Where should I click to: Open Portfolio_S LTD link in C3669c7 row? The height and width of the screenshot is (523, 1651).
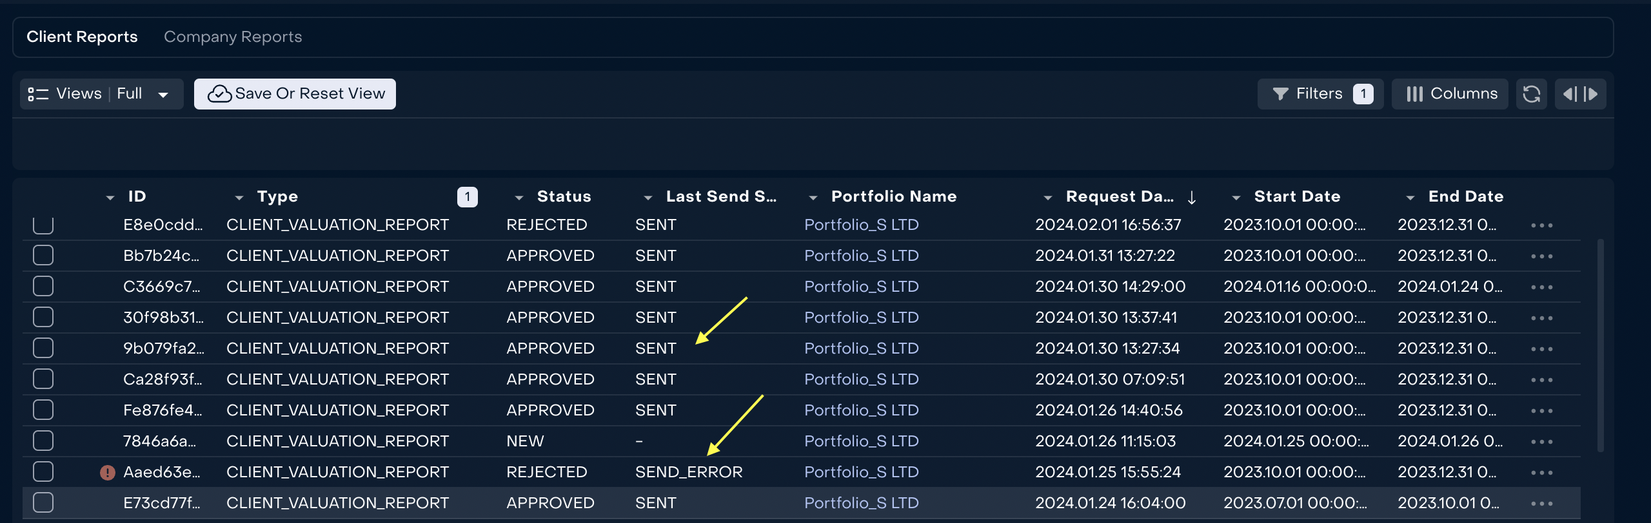pos(861,287)
